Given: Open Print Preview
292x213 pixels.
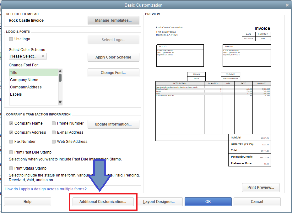Looking at the screenshot, I should (261, 188).
